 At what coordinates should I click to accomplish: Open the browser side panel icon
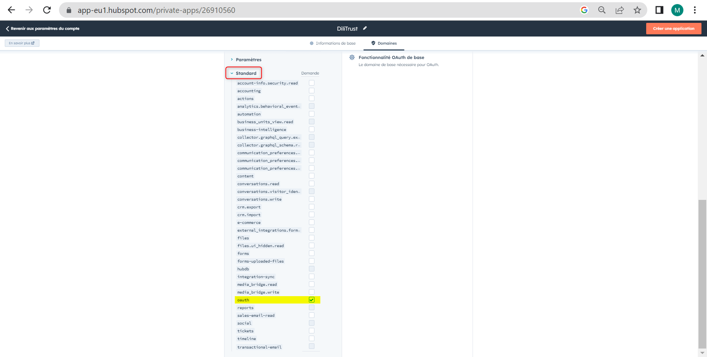tap(659, 10)
